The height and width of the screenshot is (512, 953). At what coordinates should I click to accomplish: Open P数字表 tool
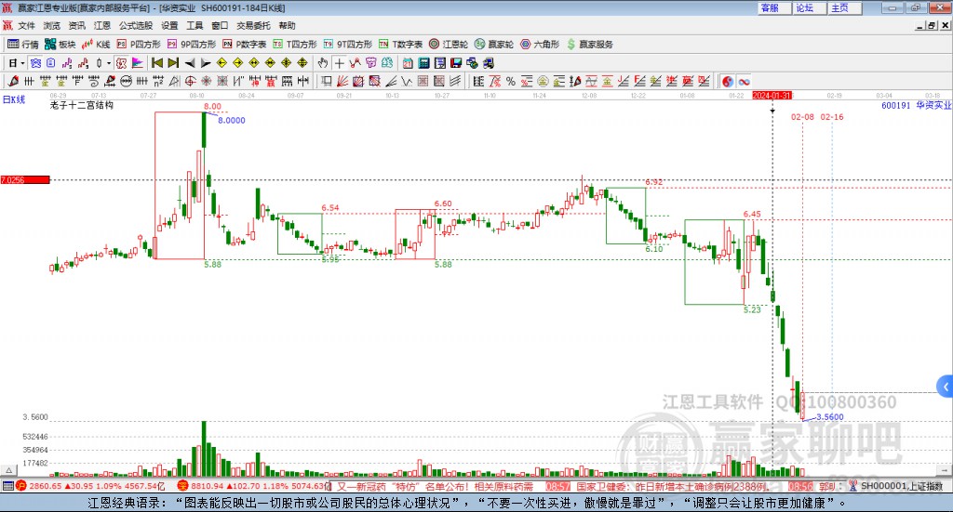(x=245, y=45)
